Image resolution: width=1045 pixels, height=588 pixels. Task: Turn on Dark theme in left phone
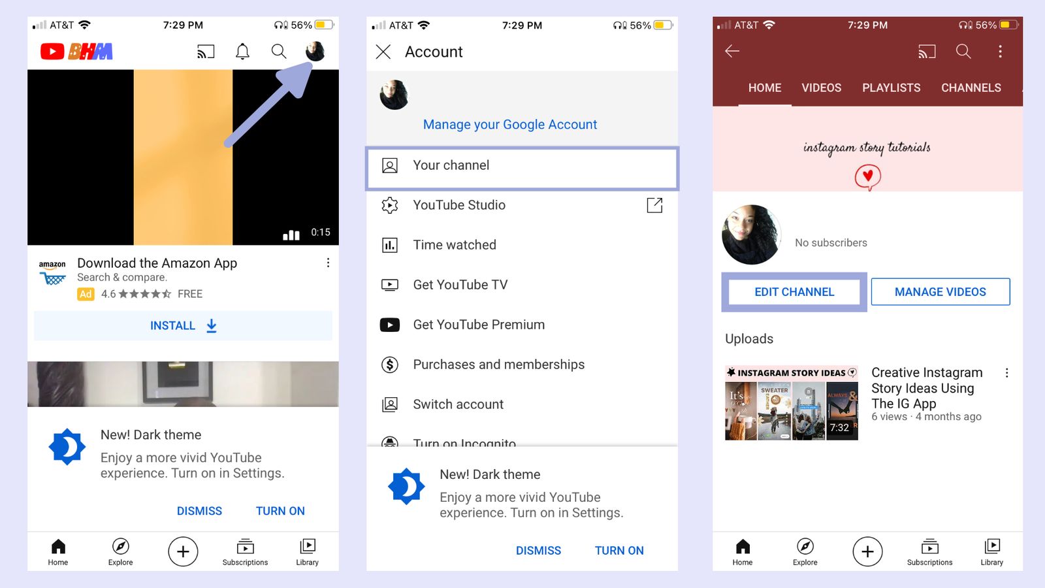coord(280,511)
